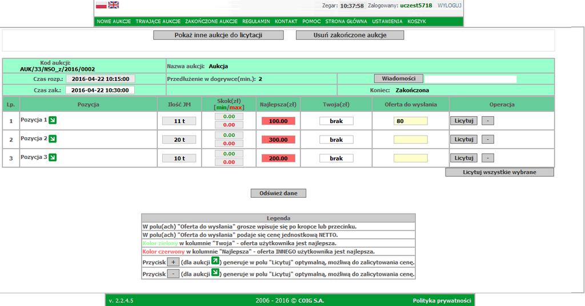Click WYLOGUJ to log out
This screenshot has height=306, width=585.
[x=450, y=6]
